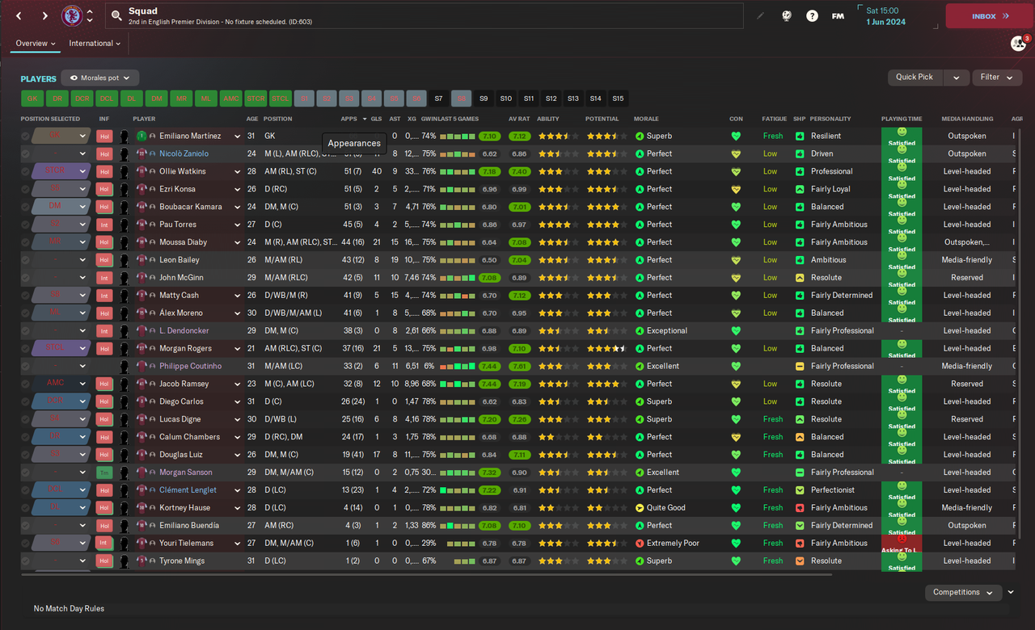Open the International tab menu

95,44
